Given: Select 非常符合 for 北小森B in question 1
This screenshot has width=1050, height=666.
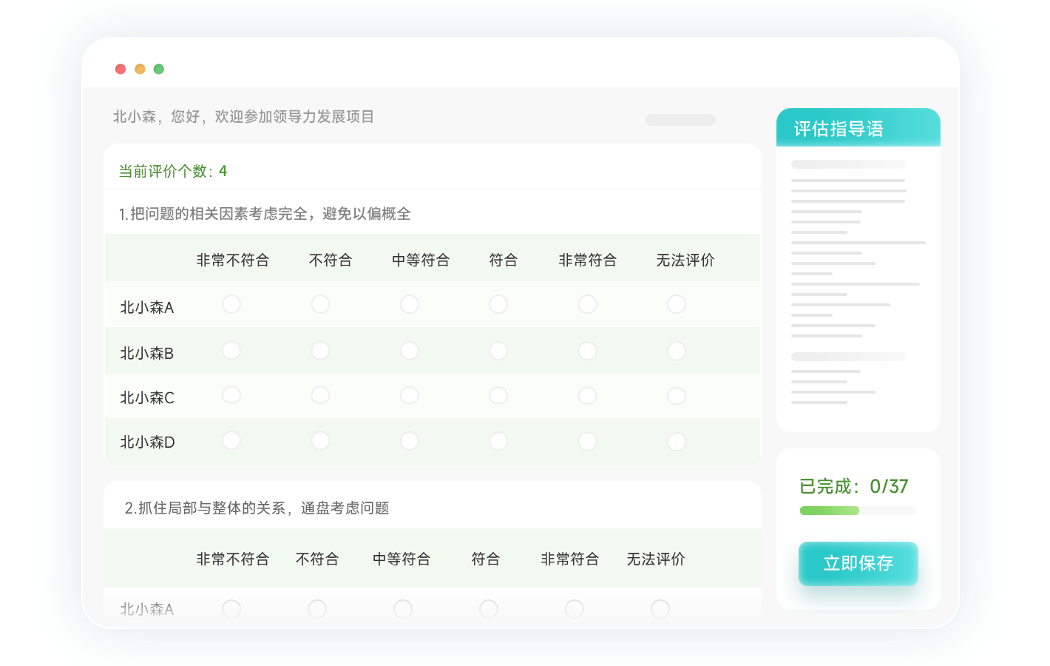Looking at the screenshot, I should coord(588,351).
